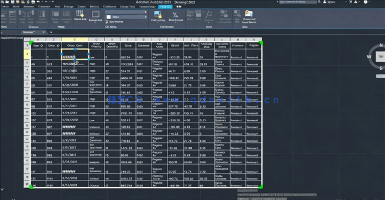Select table column header N
The width and height of the screenshot is (385, 200).
point(253,39)
